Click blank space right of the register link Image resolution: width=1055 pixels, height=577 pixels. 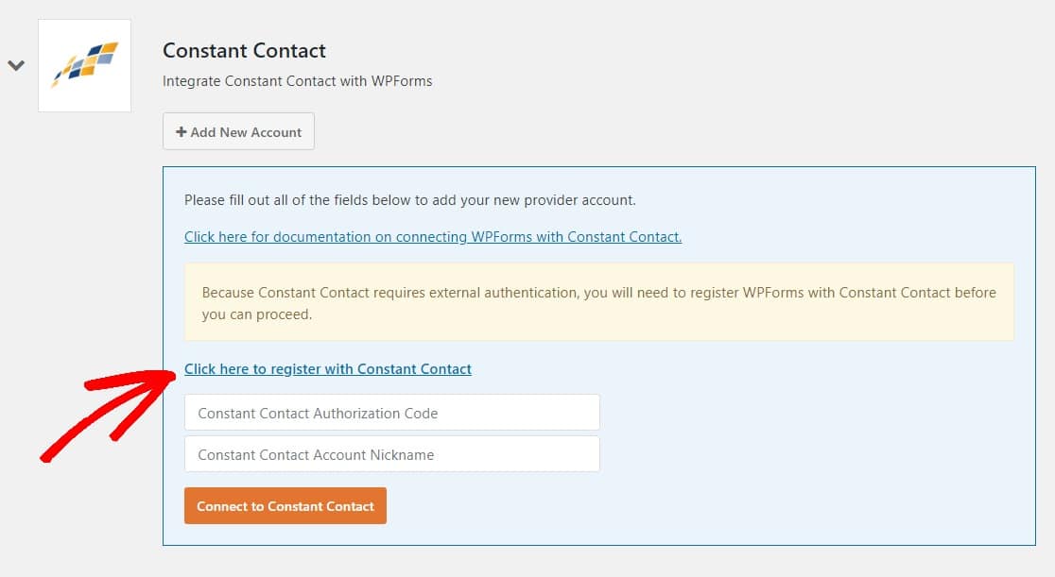click(740, 369)
